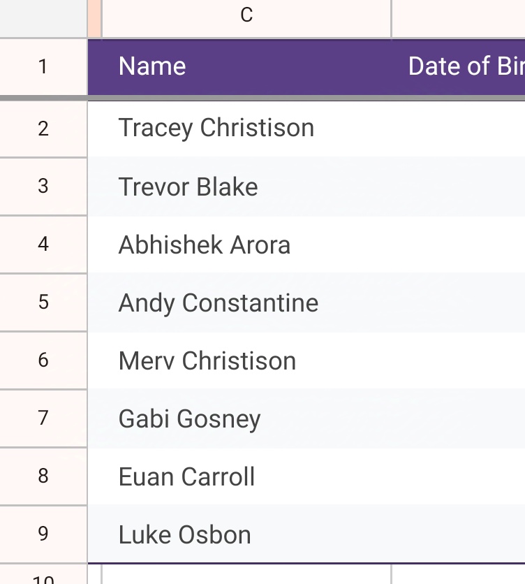Click the select-all corner box
Viewport: 525px width, 584px height.
(43, 17)
